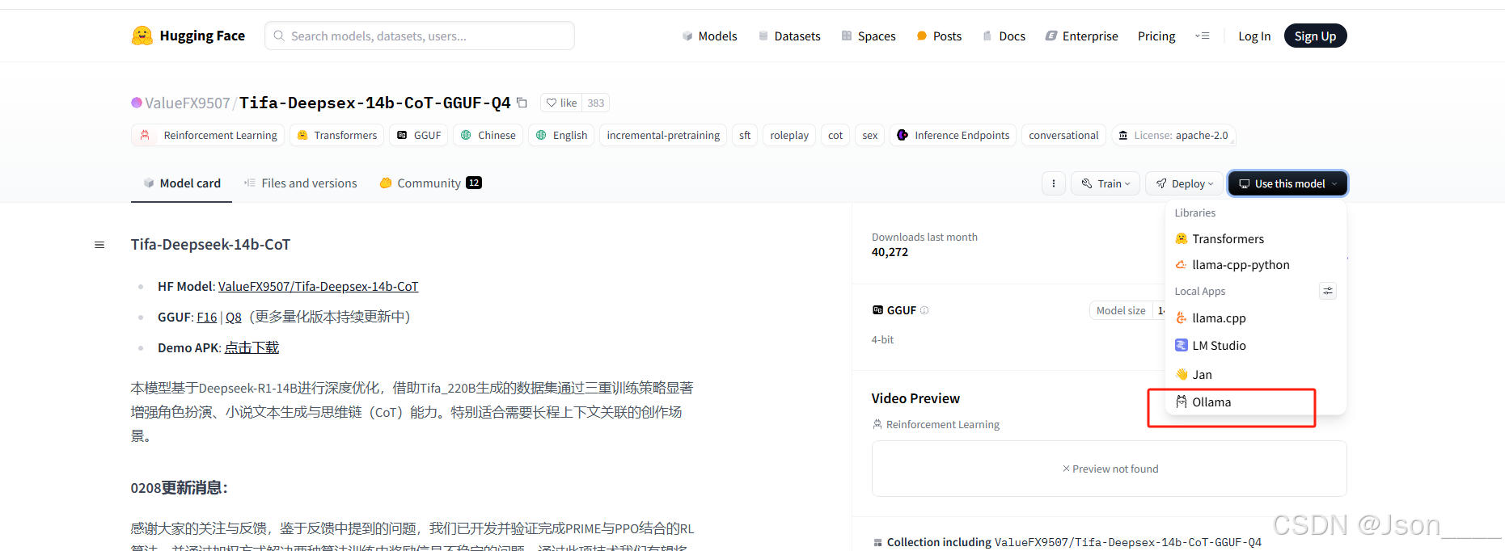
Task: Click the 383 likes count
Action: [x=596, y=103]
